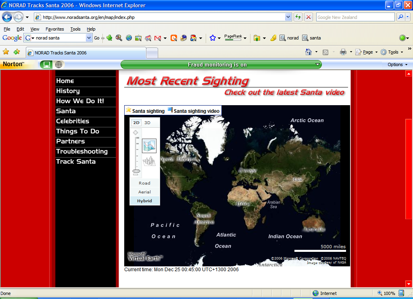Screen dimensions: 413x299
Task: Switch the map to 3D mode
Action: click(148, 123)
